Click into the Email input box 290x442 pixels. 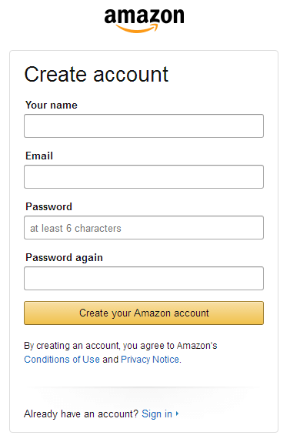144,177
